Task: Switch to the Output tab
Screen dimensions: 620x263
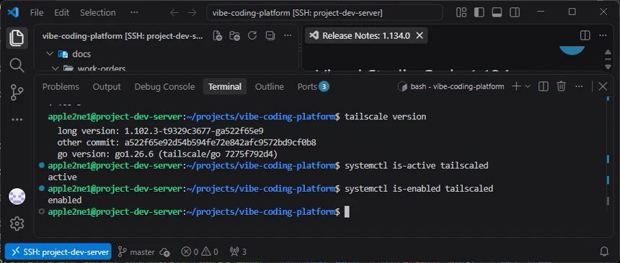Action: click(x=107, y=87)
